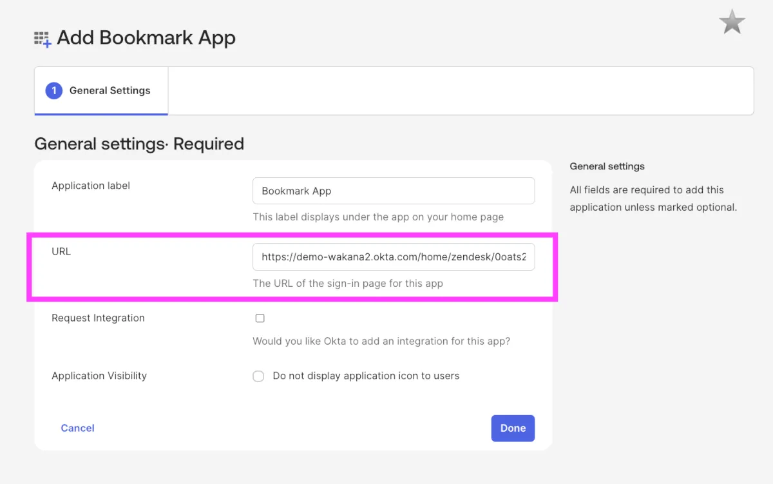This screenshot has height=484, width=773.
Task: Click the "Add Bookmark App" page title
Action: [x=146, y=38]
